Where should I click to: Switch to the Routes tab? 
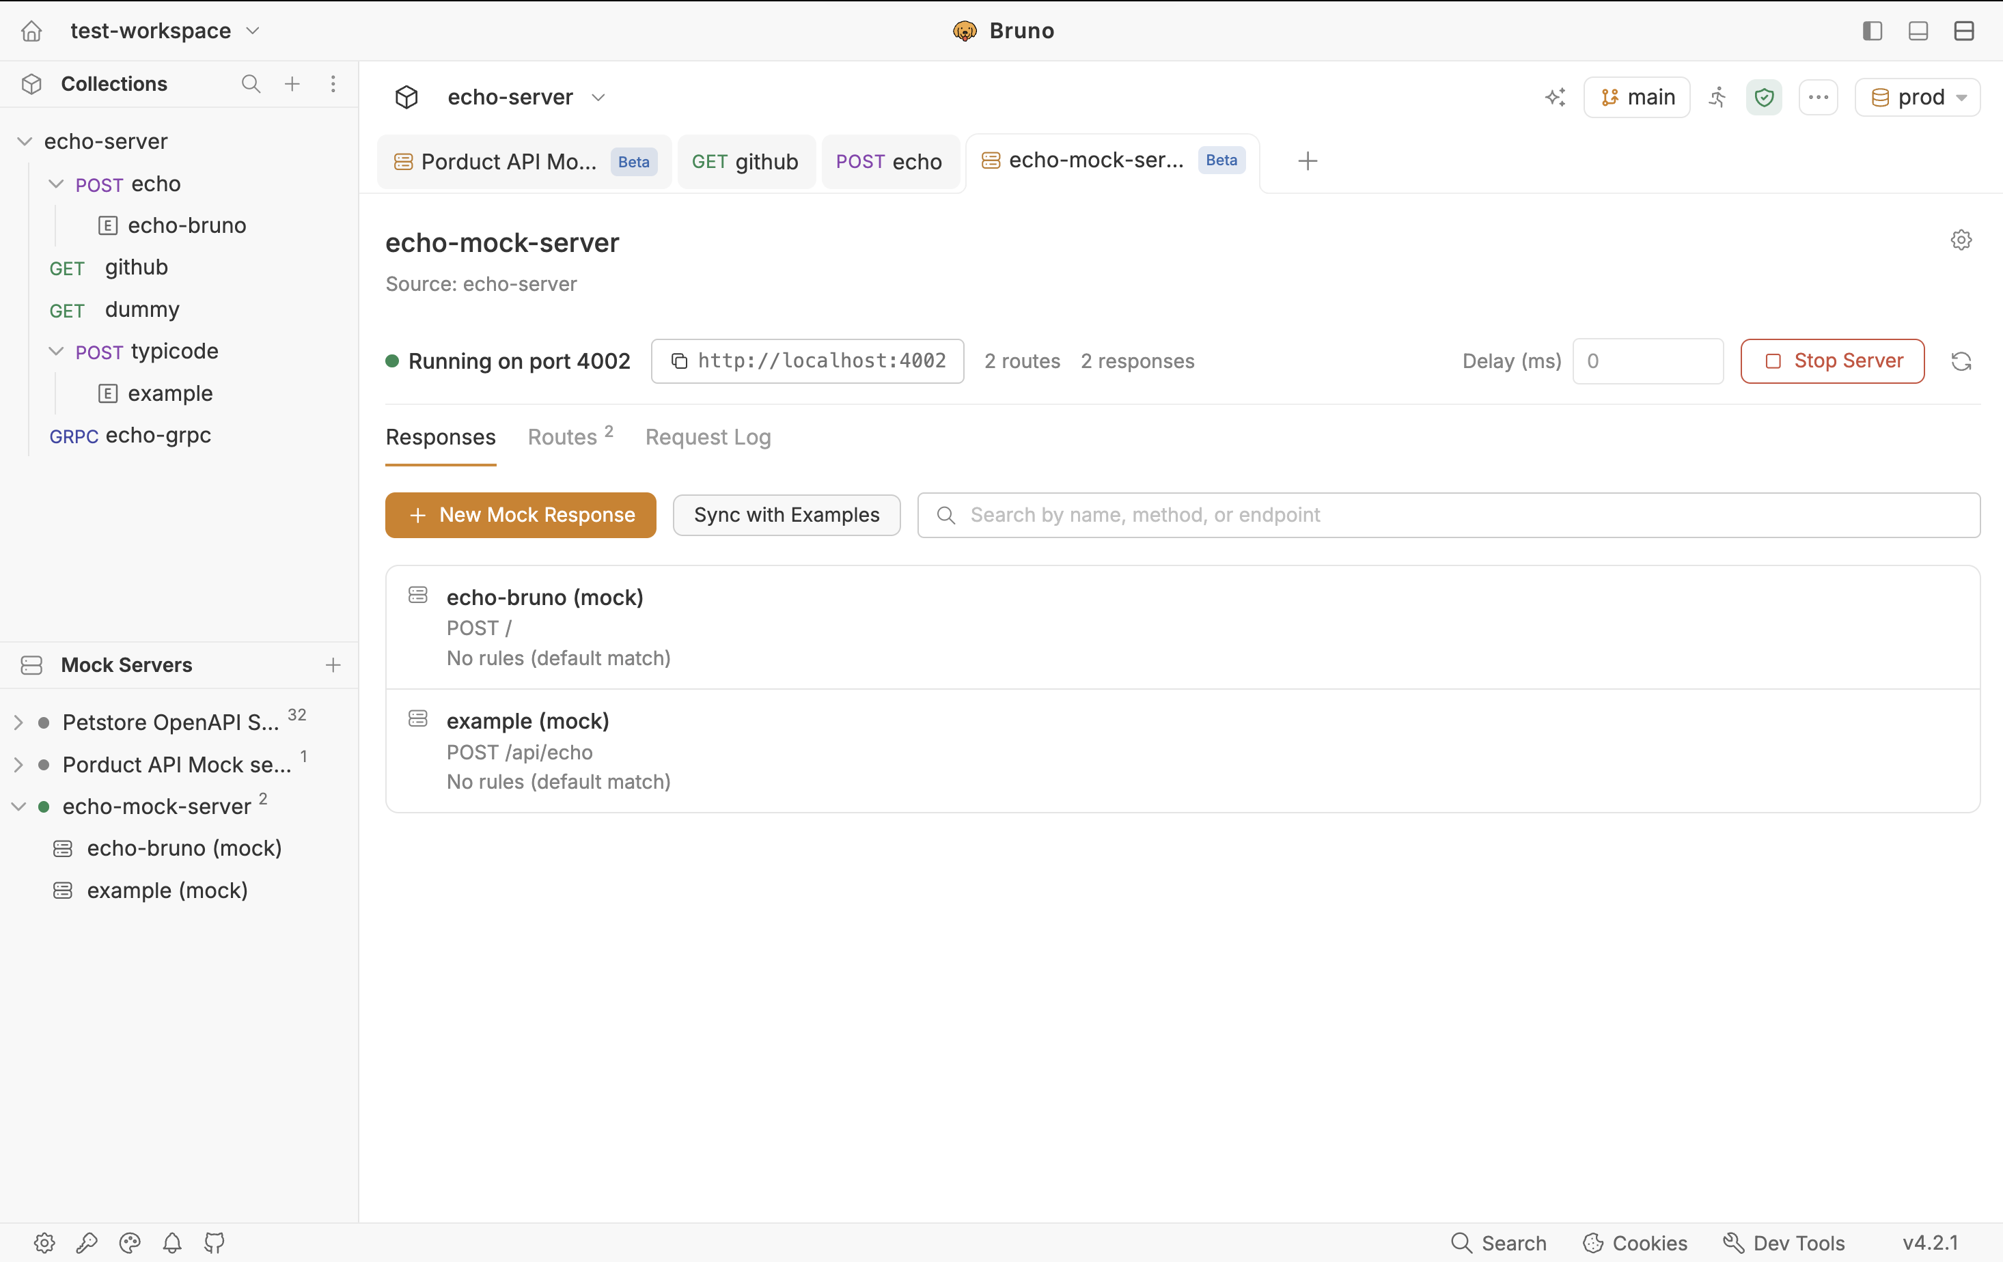pyautogui.click(x=570, y=436)
